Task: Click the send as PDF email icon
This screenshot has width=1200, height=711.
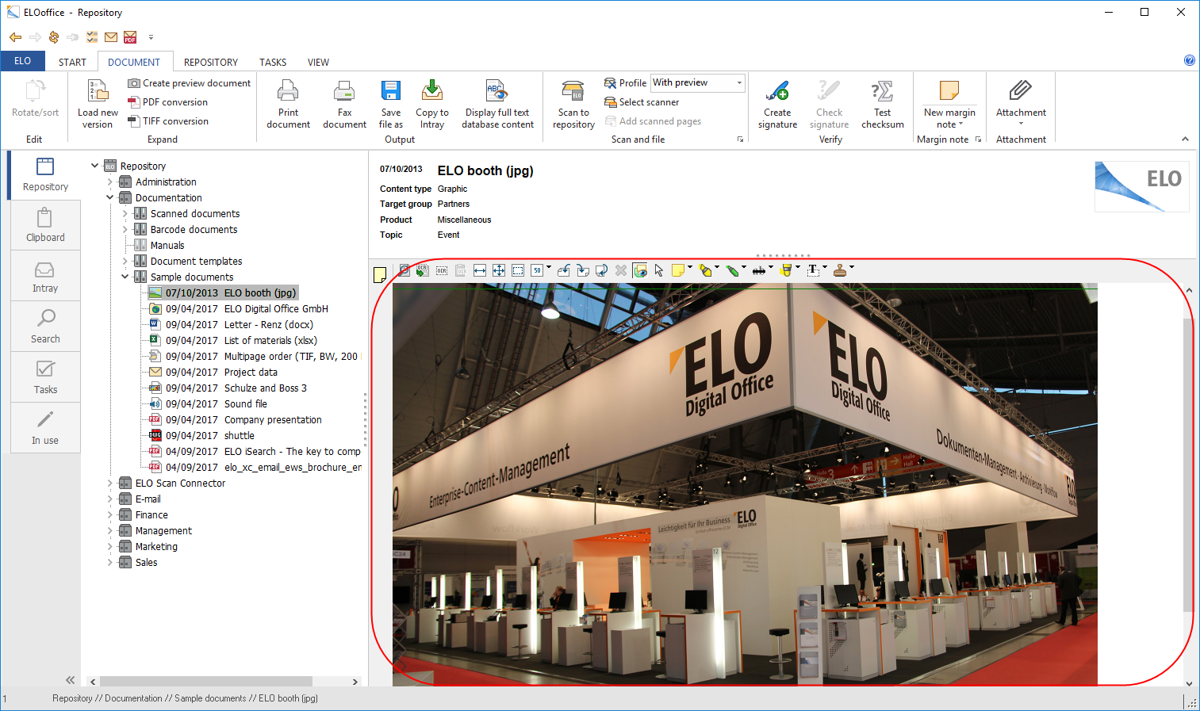Action: [130, 37]
